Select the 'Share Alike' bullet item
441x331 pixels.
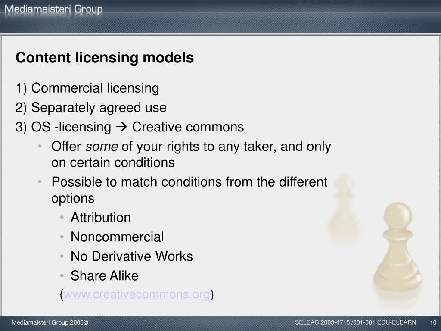coord(104,275)
